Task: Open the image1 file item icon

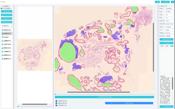Action: (3, 37)
